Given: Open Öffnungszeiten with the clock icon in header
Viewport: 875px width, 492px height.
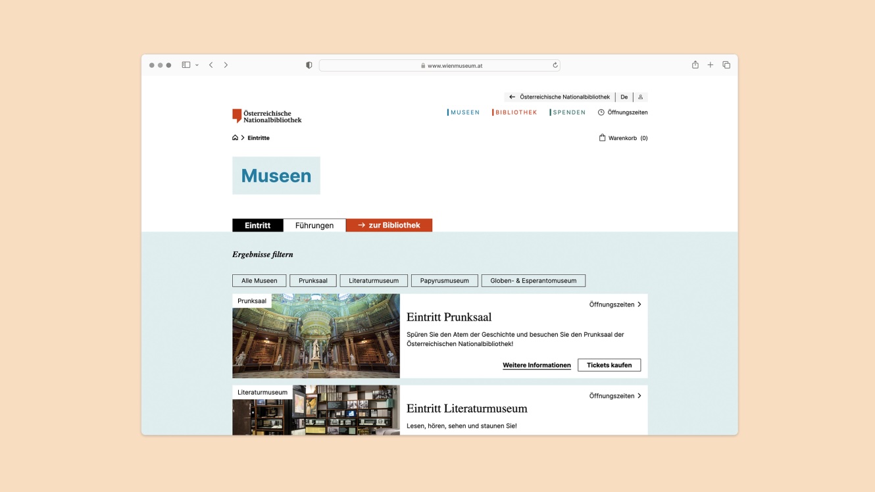Looking at the screenshot, I should pyautogui.click(x=623, y=112).
